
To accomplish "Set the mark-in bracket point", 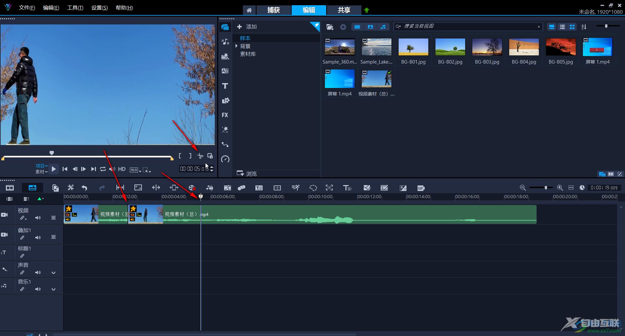I will (180, 156).
